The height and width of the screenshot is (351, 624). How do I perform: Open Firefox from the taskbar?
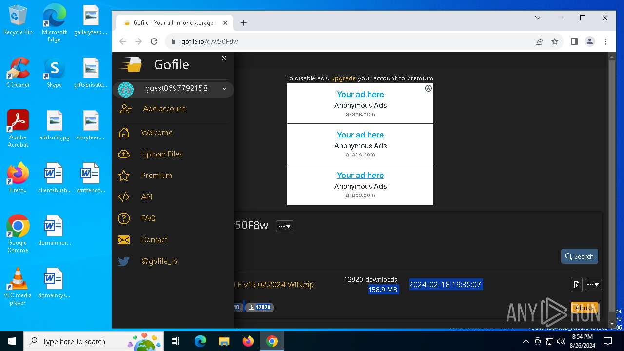tap(248, 341)
